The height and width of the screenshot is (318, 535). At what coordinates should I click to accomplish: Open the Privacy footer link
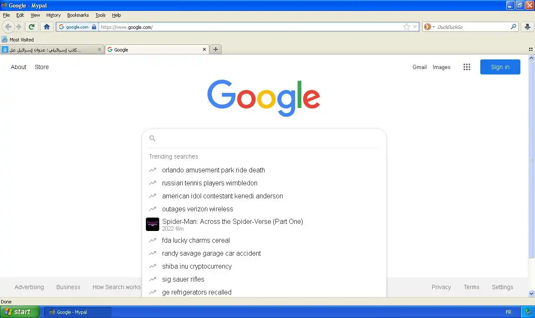pyautogui.click(x=441, y=287)
